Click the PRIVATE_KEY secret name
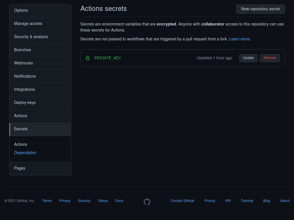The width and height of the screenshot is (294, 220). (108, 58)
